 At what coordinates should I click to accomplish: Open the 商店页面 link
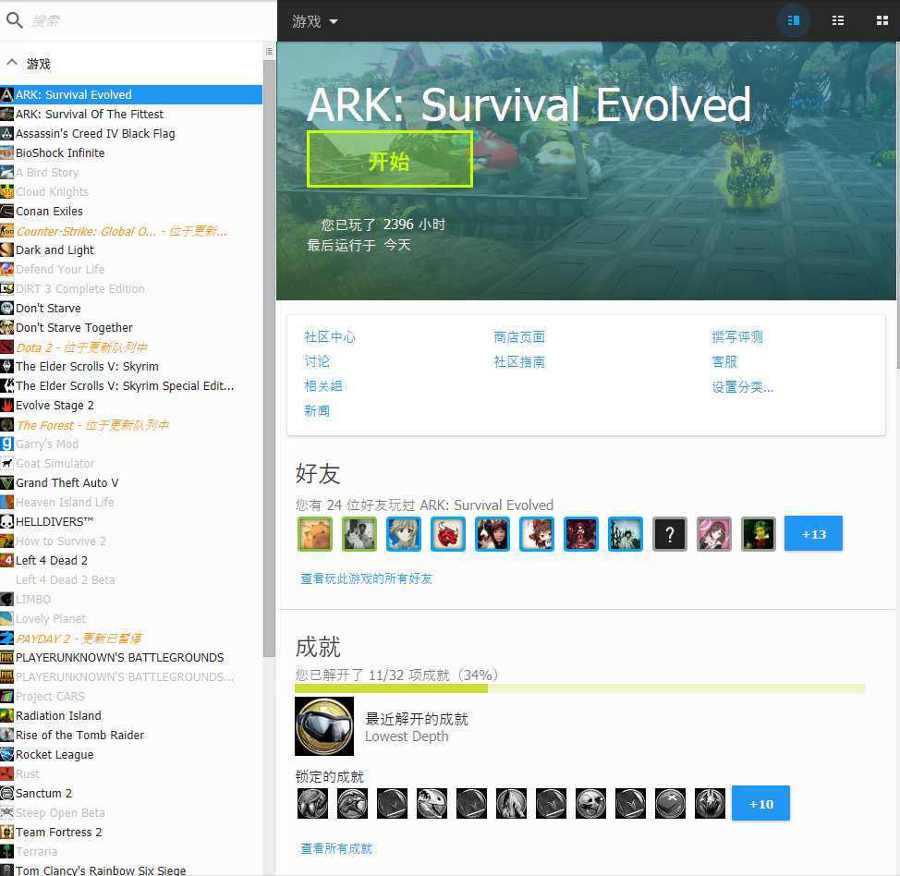pos(519,337)
